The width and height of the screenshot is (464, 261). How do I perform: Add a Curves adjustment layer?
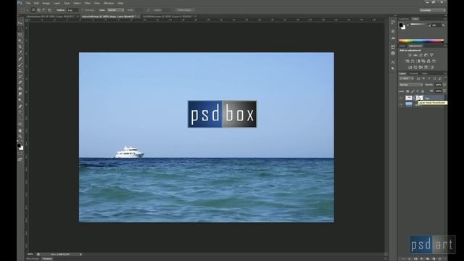tap(420, 55)
